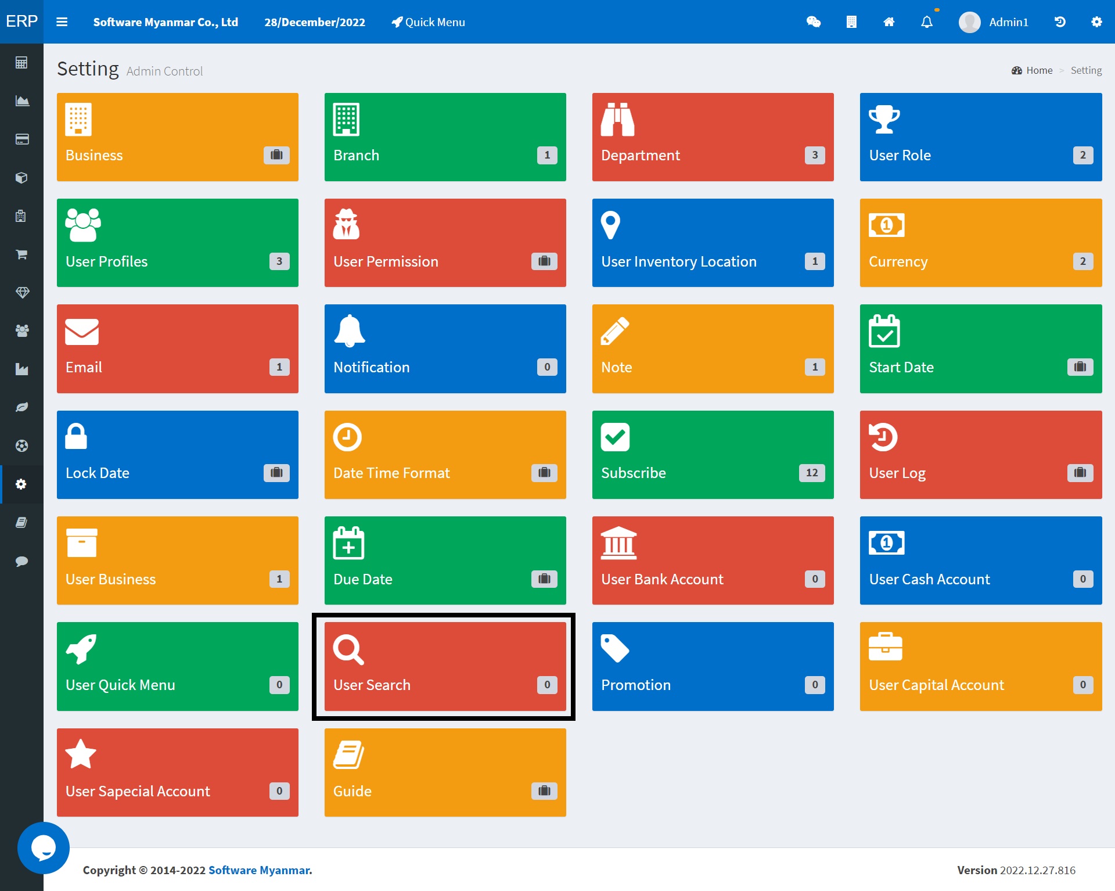Open soccer ball icon in sidebar
The image size is (1115, 891).
click(x=21, y=446)
